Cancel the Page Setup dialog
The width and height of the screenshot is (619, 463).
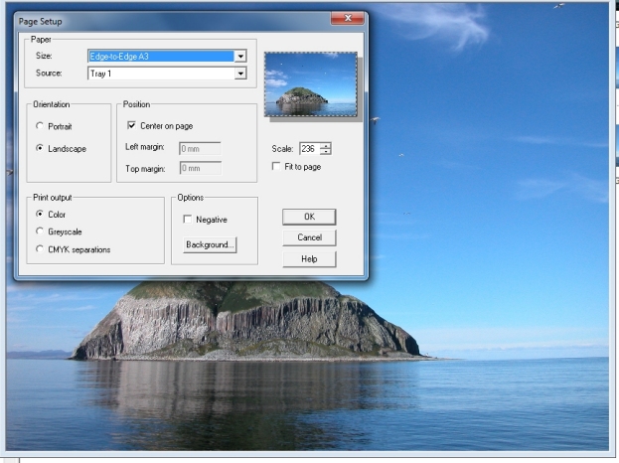(x=309, y=237)
